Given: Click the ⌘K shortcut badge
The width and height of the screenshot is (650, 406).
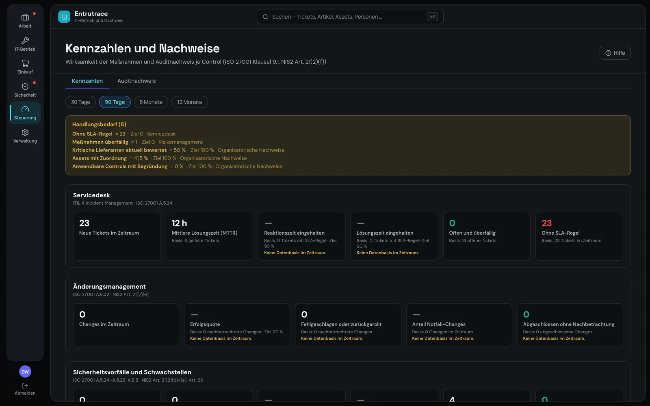Looking at the screenshot, I should (432, 17).
